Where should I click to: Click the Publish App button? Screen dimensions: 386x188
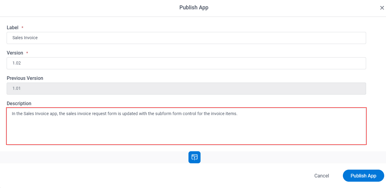click(x=363, y=176)
